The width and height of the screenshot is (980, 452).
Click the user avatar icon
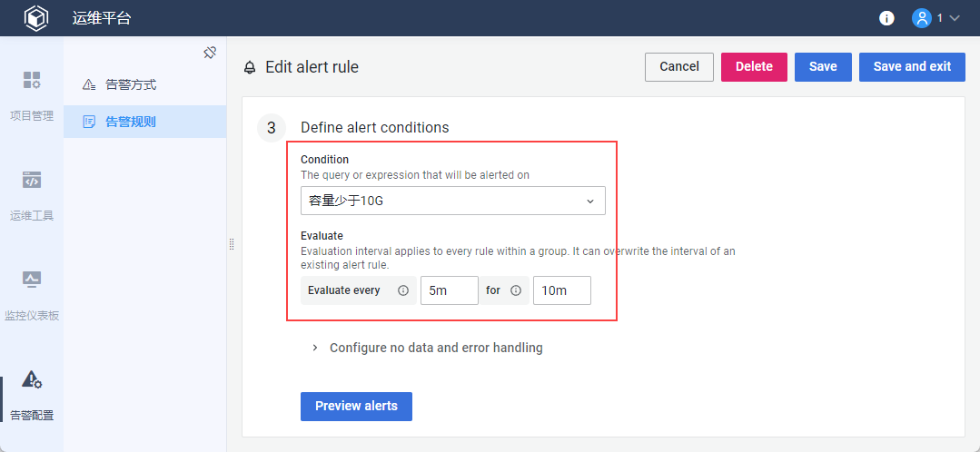coord(922,18)
